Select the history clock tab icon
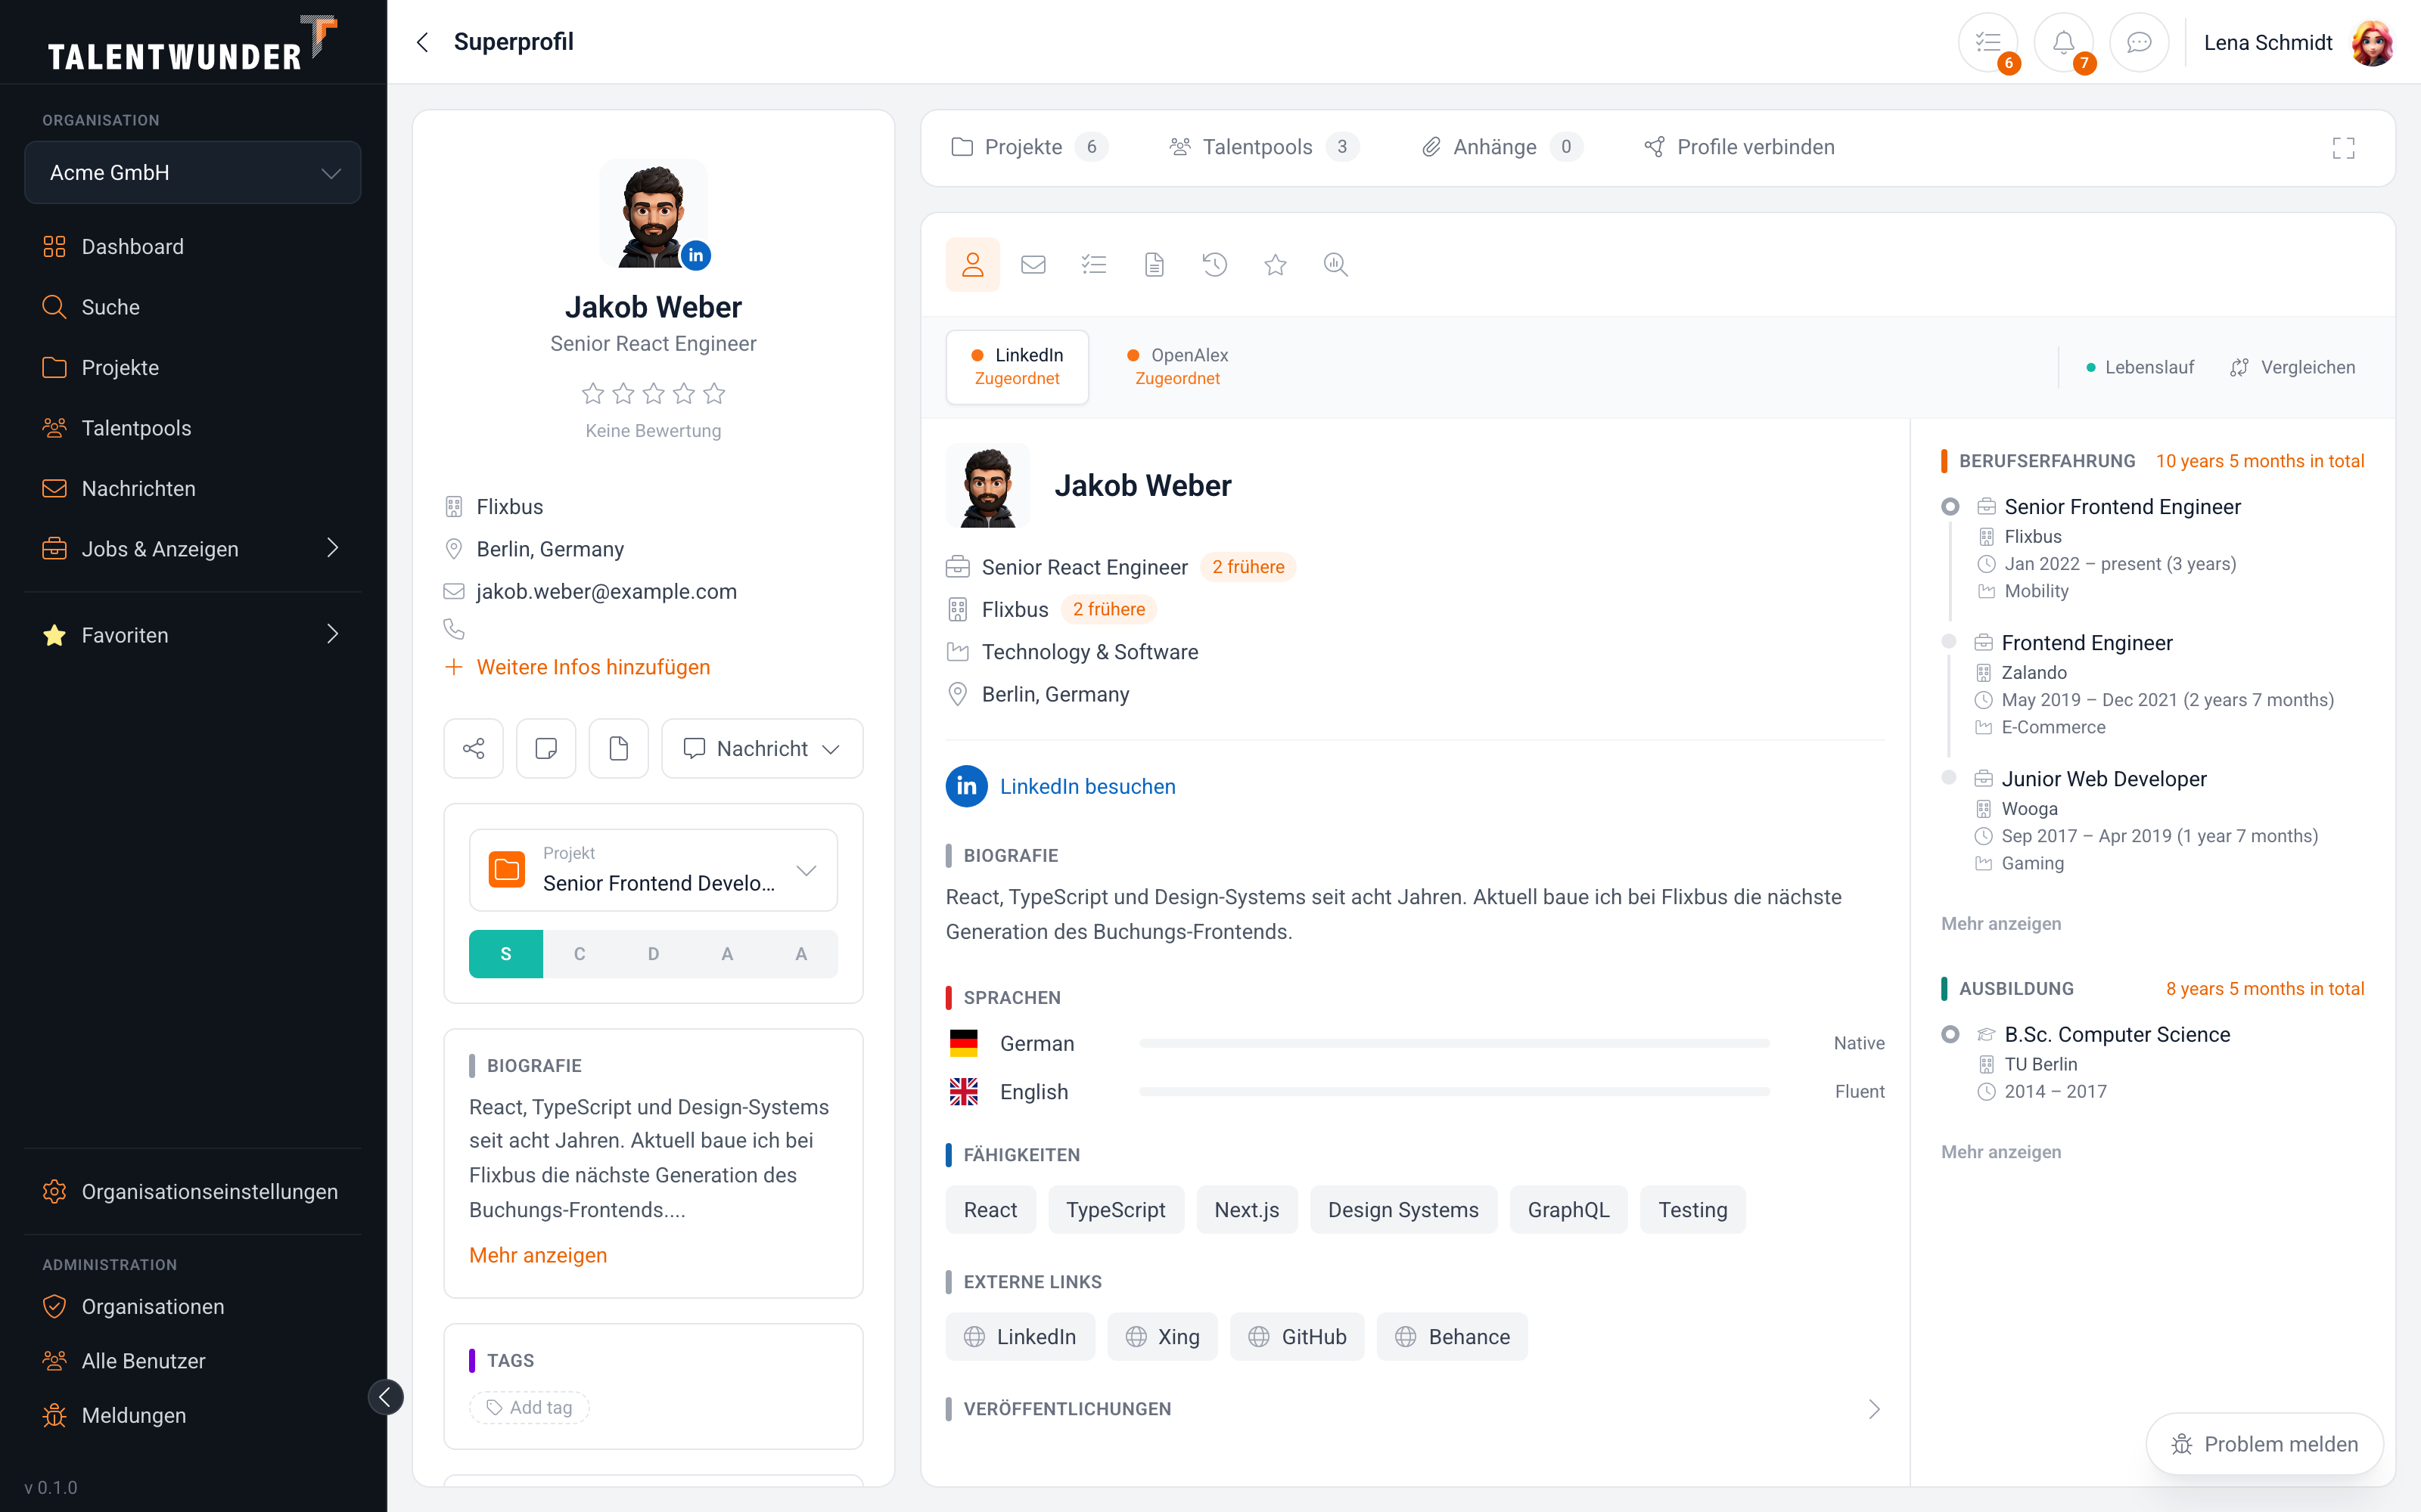Screen dimensions: 2421x1512 coord(1214,265)
